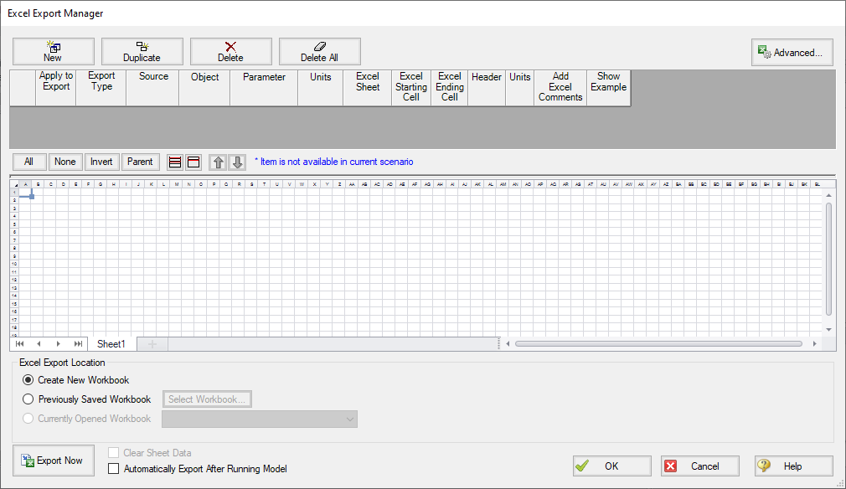Create a new export item

(53, 51)
